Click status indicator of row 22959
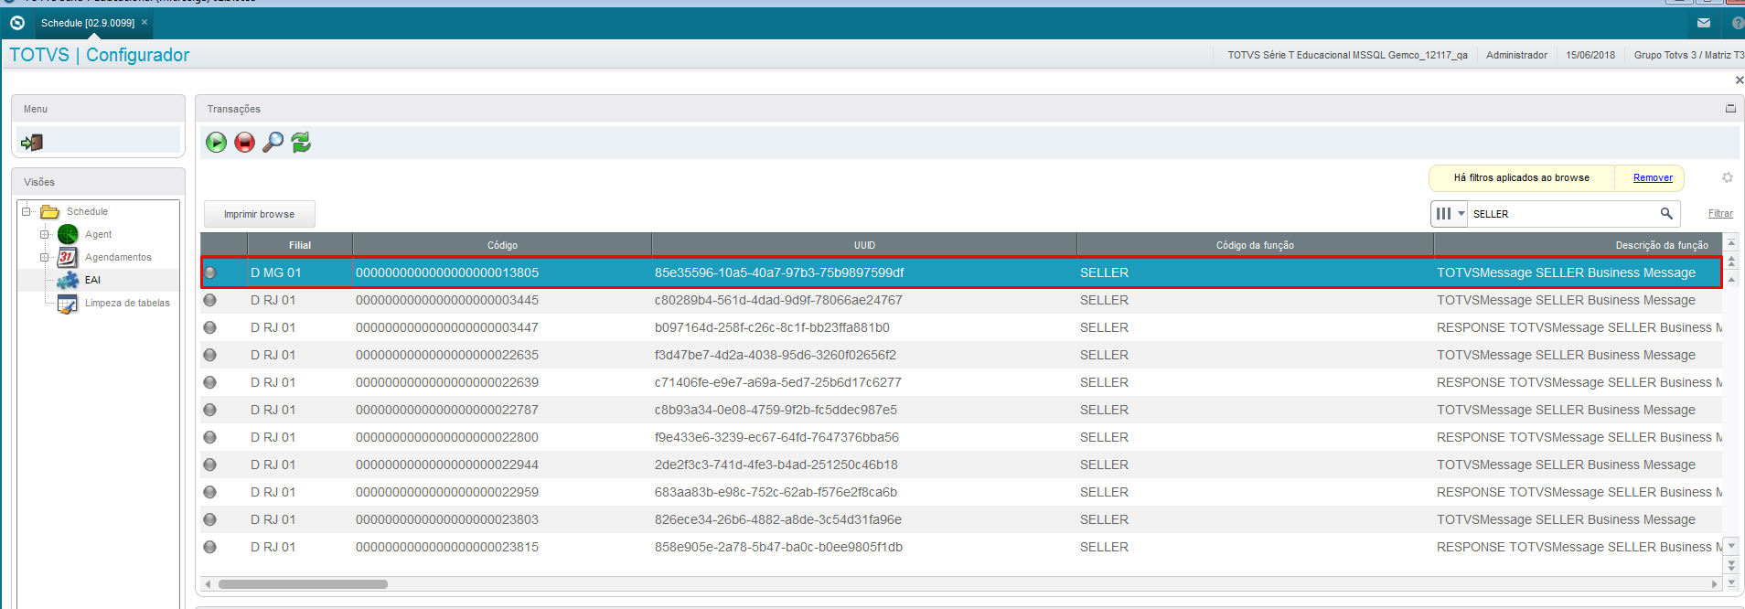This screenshot has width=1745, height=609. click(x=210, y=492)
